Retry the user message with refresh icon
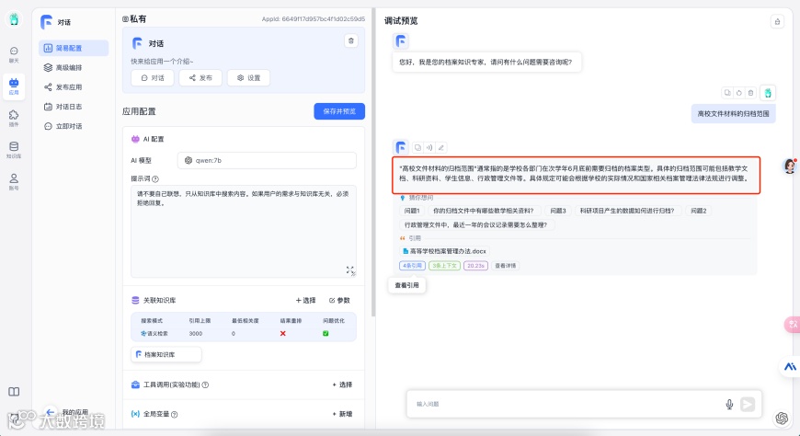 [x=738, y=92]
